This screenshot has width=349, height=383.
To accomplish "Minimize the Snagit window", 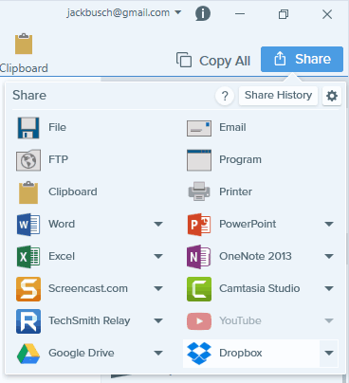I will click(x=240, y=14).
